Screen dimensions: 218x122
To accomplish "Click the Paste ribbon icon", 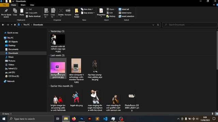I will click(22, 11).
